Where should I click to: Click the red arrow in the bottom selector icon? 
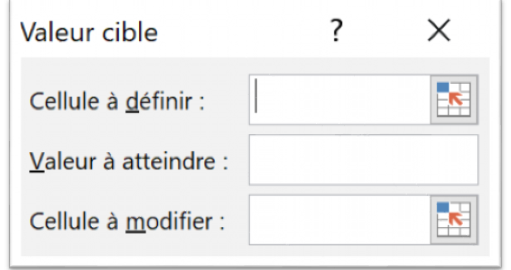pos(456,219)
